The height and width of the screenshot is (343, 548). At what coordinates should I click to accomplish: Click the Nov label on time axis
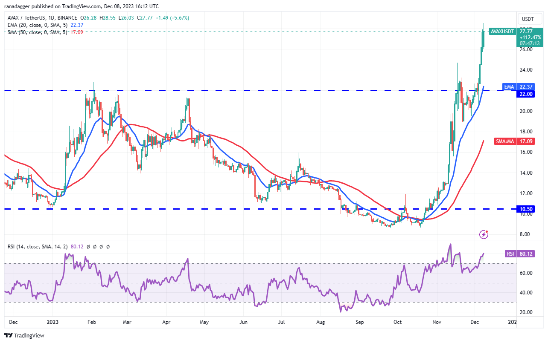pos(437,322)
